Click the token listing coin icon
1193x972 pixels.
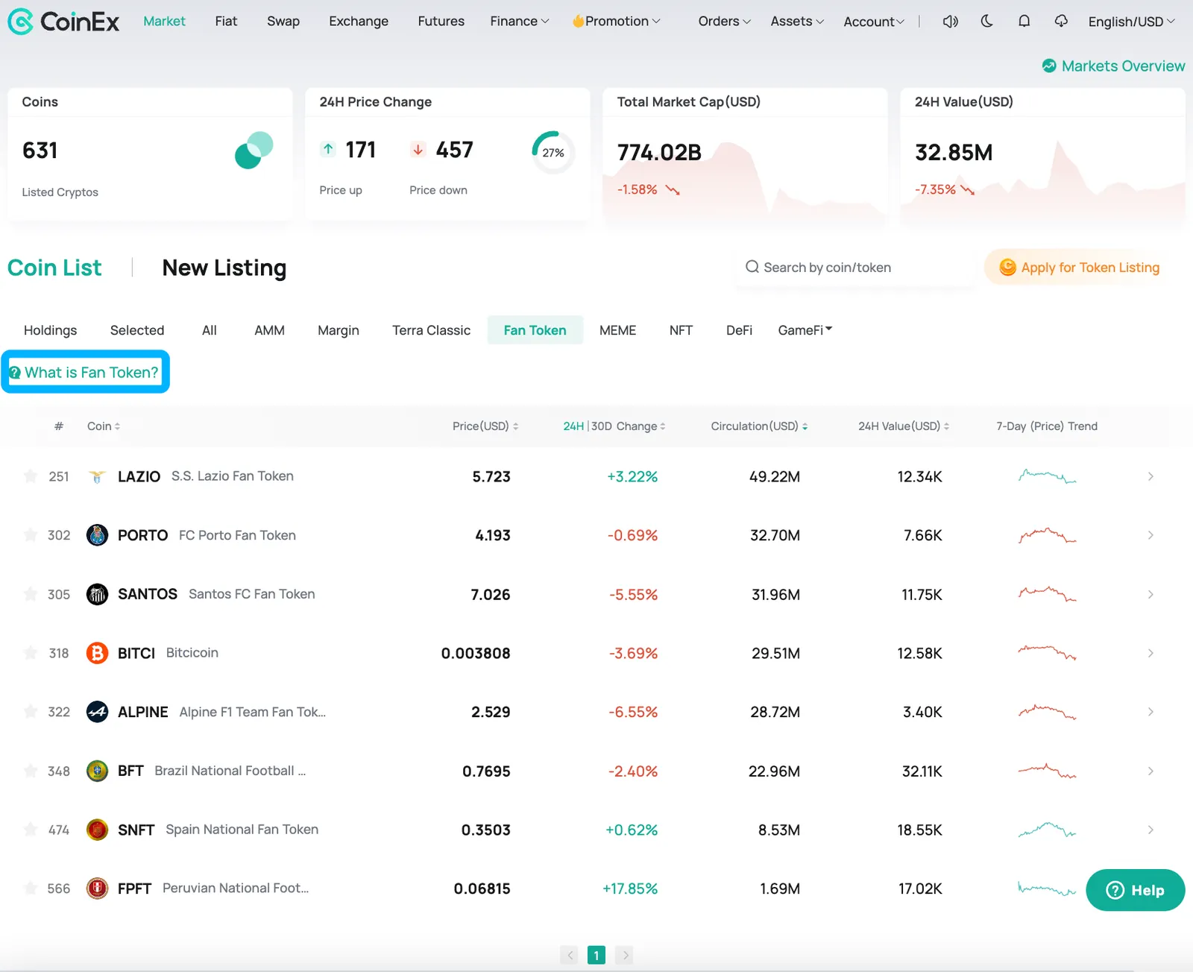point(1007,267)
